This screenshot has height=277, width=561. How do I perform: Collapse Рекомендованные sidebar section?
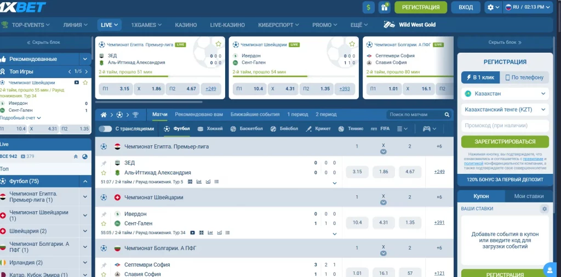[85, 59]
